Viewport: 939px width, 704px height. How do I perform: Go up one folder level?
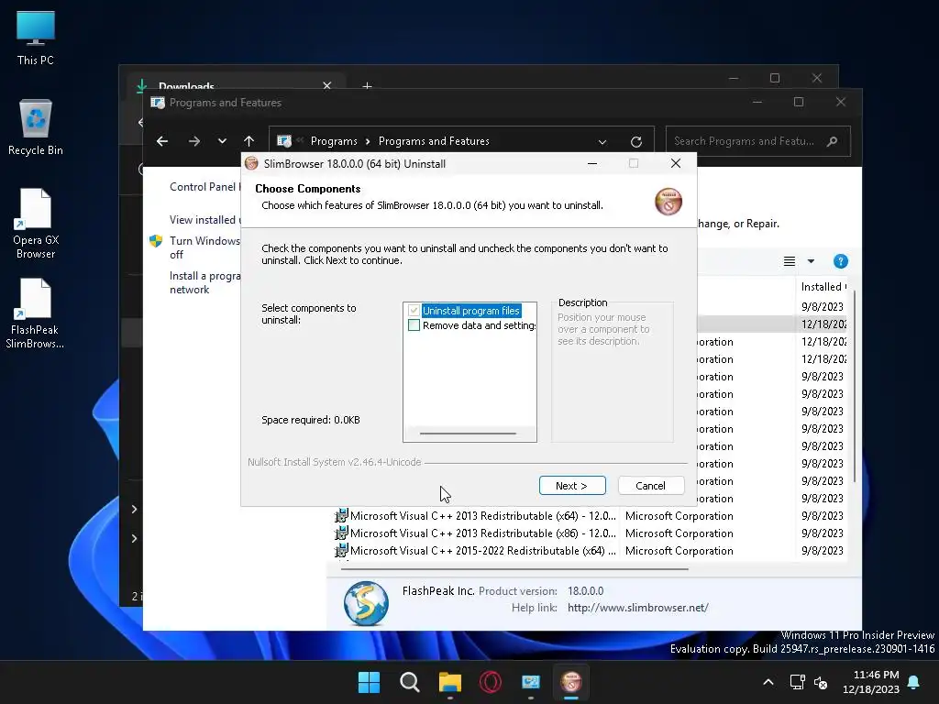(249, 141)
